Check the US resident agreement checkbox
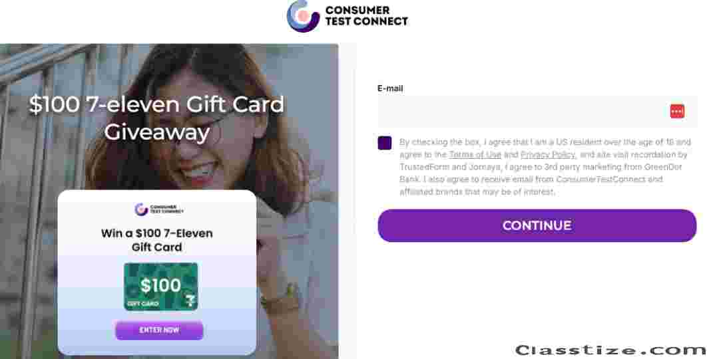The width and height of the screenshot is (707, 359). pos(385,143)
